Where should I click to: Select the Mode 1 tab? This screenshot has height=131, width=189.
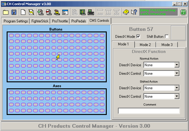tap(123, 44)
